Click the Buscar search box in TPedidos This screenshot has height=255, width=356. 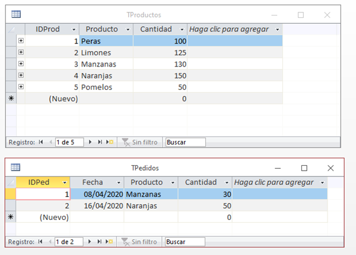pos(185,242)
